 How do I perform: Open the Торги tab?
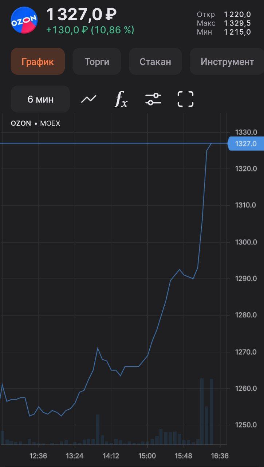[x=97, y=61]
